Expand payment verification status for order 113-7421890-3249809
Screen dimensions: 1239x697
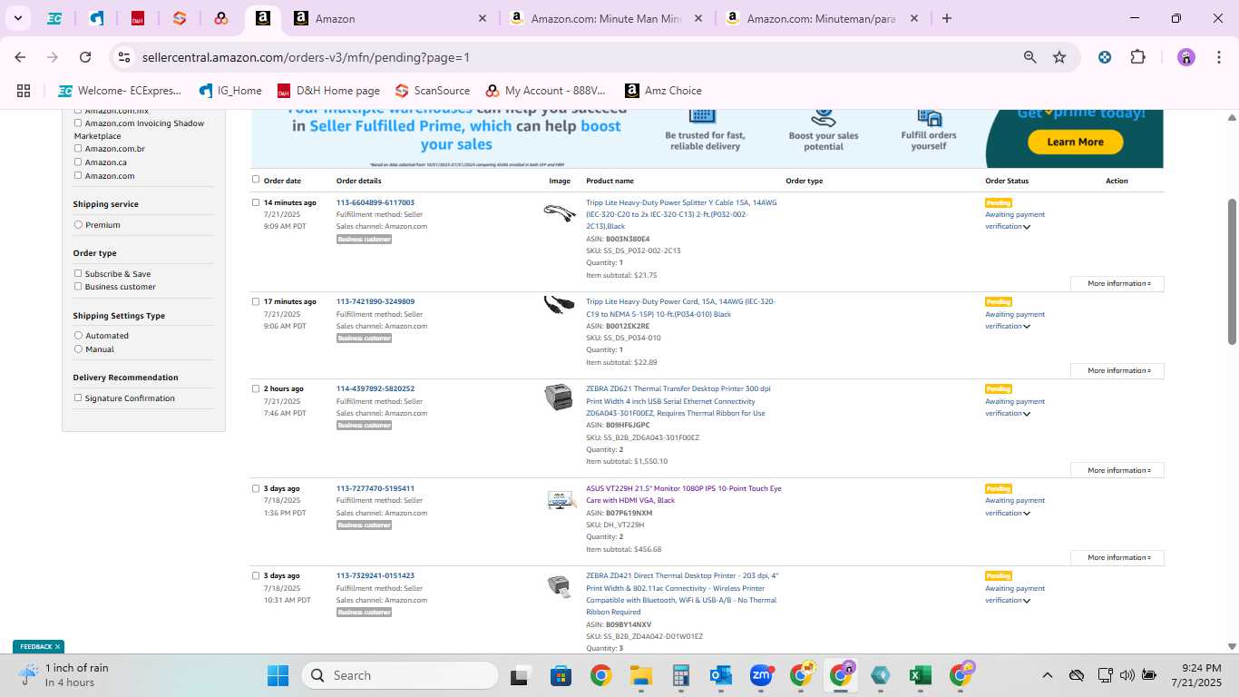coord(1027,327)
